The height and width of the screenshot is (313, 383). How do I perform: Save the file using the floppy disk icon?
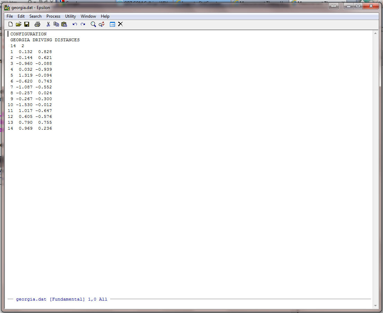27,24
